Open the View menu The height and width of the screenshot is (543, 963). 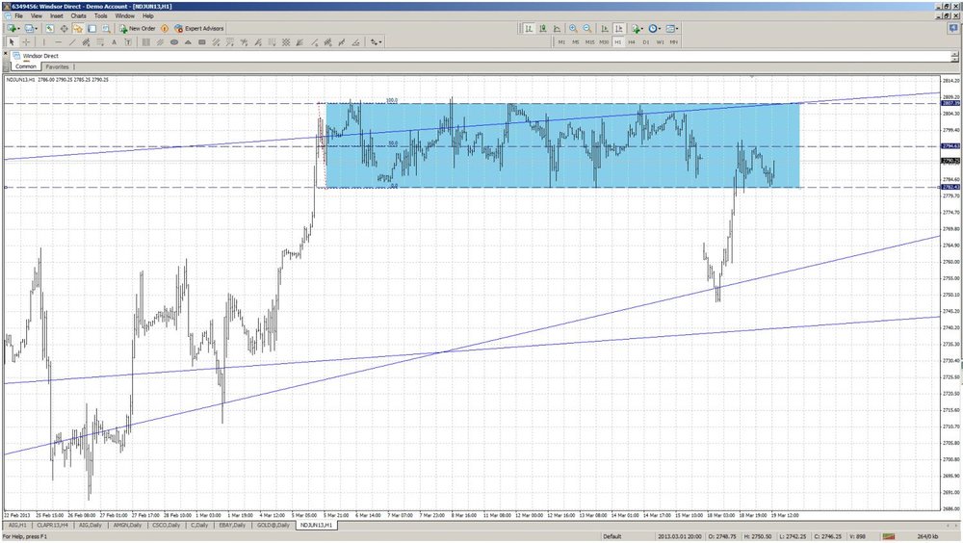point(37,16)
